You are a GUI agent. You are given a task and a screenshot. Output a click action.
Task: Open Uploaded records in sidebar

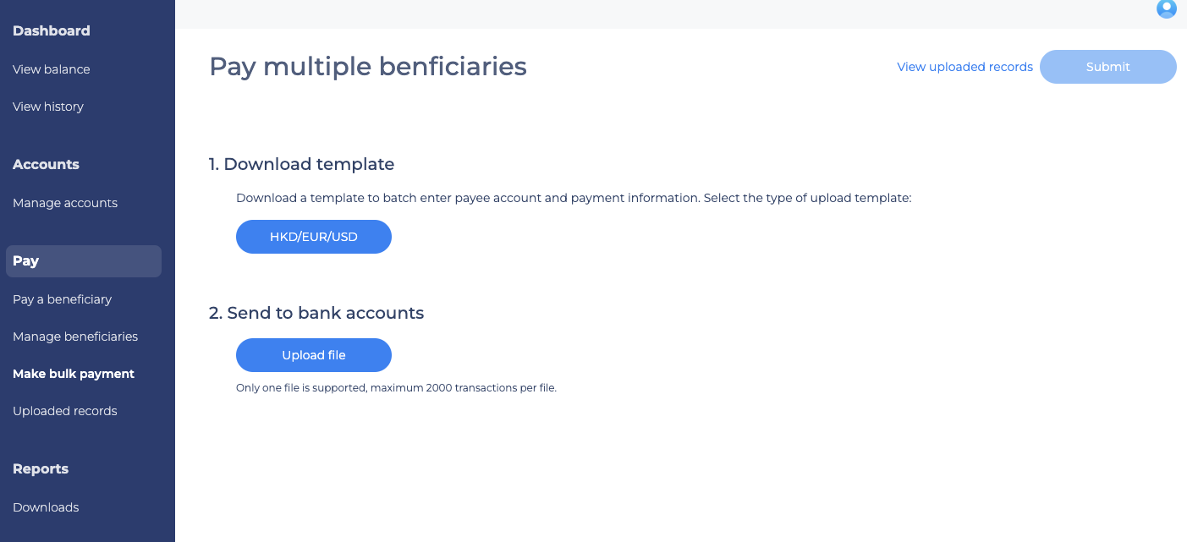click(65, 411)
